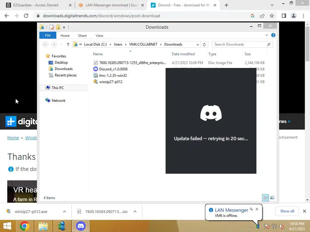Select Desktop in Favorites
The height and width of the screenshot is (232, 310).
[61, 63]
